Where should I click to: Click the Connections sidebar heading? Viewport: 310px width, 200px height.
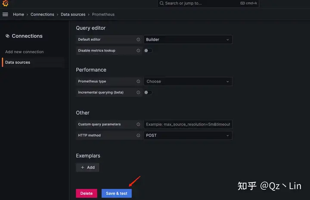click(x=27, y=36)
